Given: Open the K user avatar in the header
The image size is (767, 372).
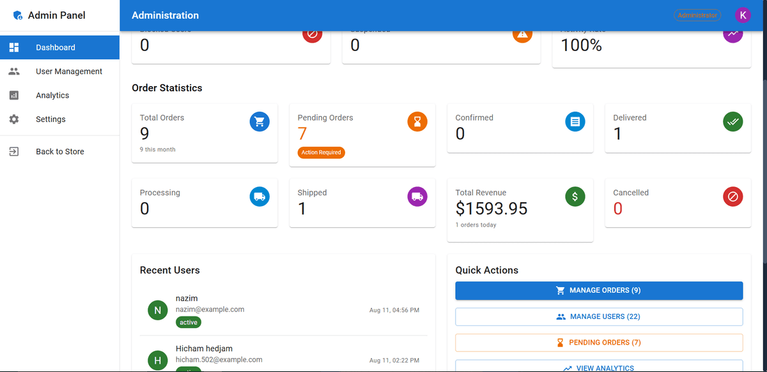Looking at the screenshot, I should (x=743, y=15).
